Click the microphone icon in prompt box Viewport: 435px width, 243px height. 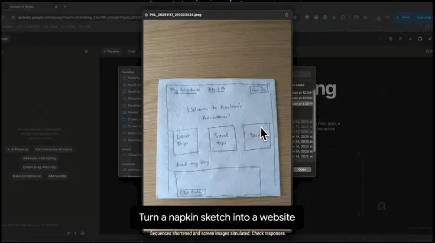[x=75, y=234]
